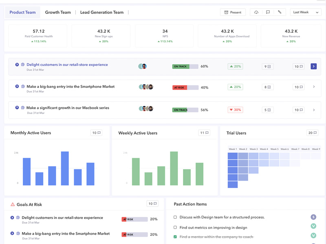Click the cloud download icon in the toolbar
Viewport: 326px width, 244px height.
256,12
